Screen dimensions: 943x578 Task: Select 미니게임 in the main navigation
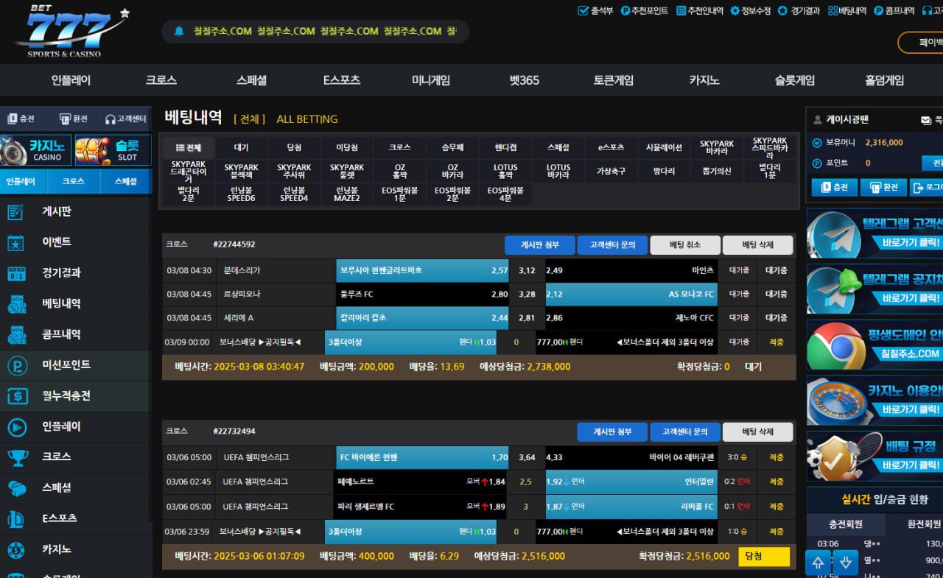(x=431, y=80)
